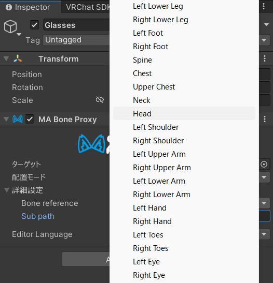Screen dimensions: 273x283
Task: Click the Bone reference label
Action: coord(50,203)
